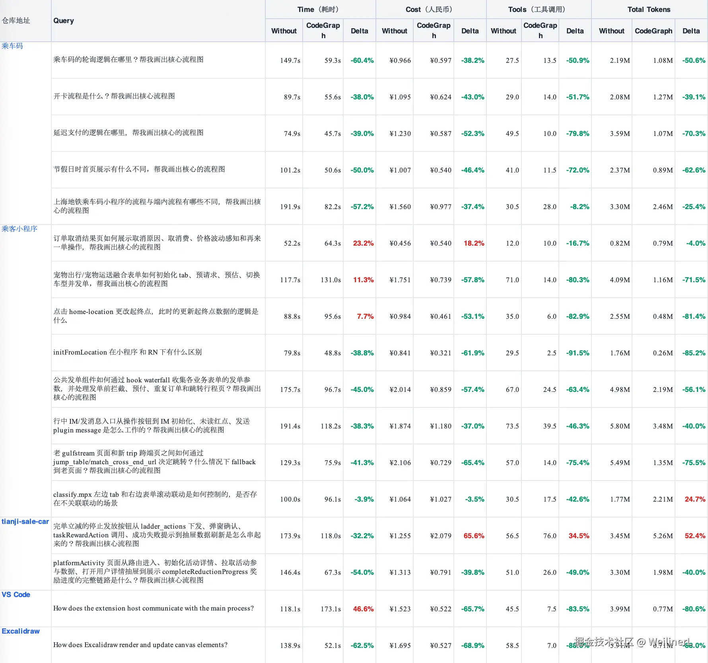Select query about 公共发单组件 hook waterfall
708x663 pixels.
coord(157,389)
